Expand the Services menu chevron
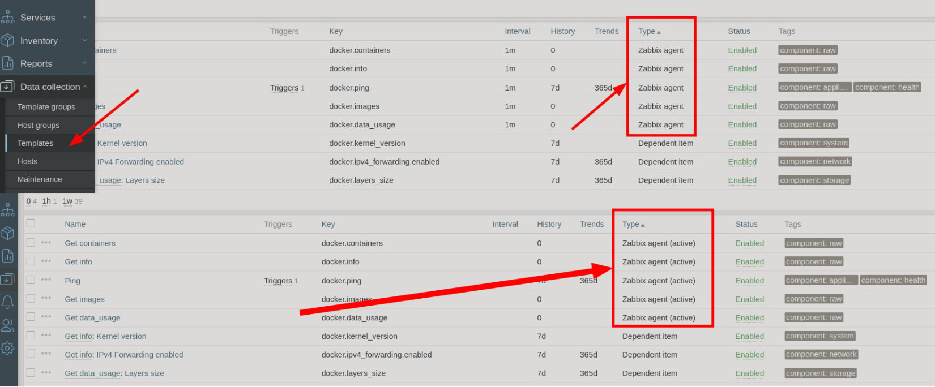Image resolution: width=935 pixels, height=387 pixels. click(x=85, y=17)
